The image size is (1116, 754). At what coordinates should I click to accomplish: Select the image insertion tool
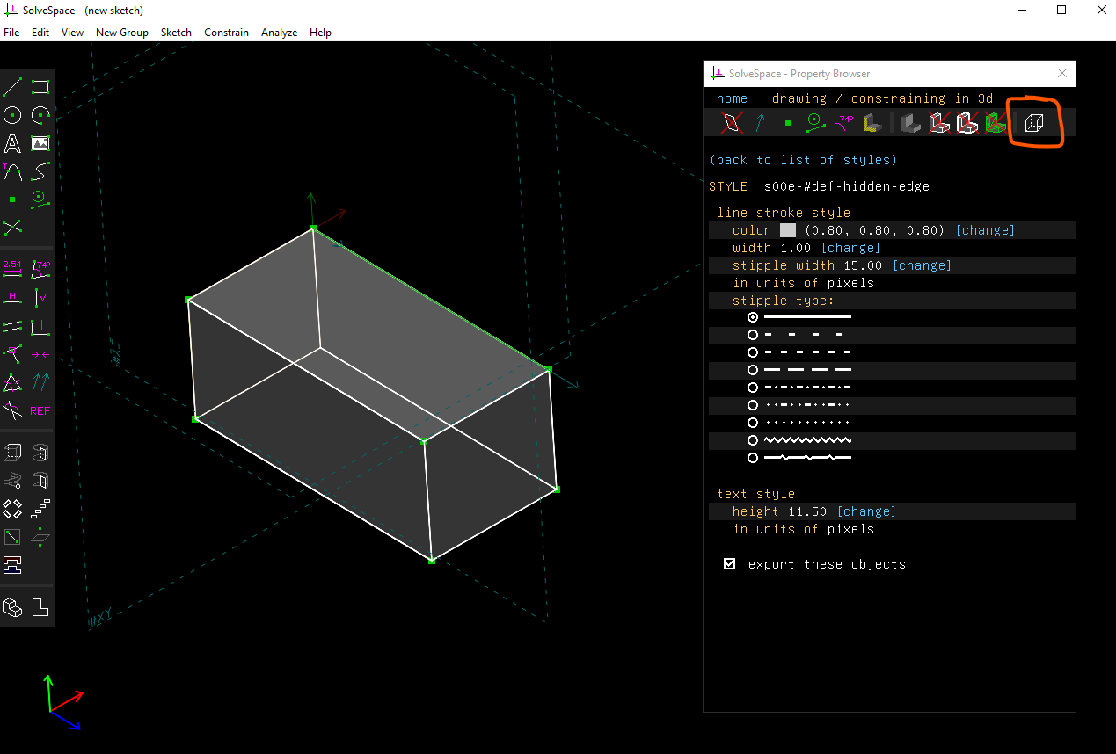coord(40,143)
